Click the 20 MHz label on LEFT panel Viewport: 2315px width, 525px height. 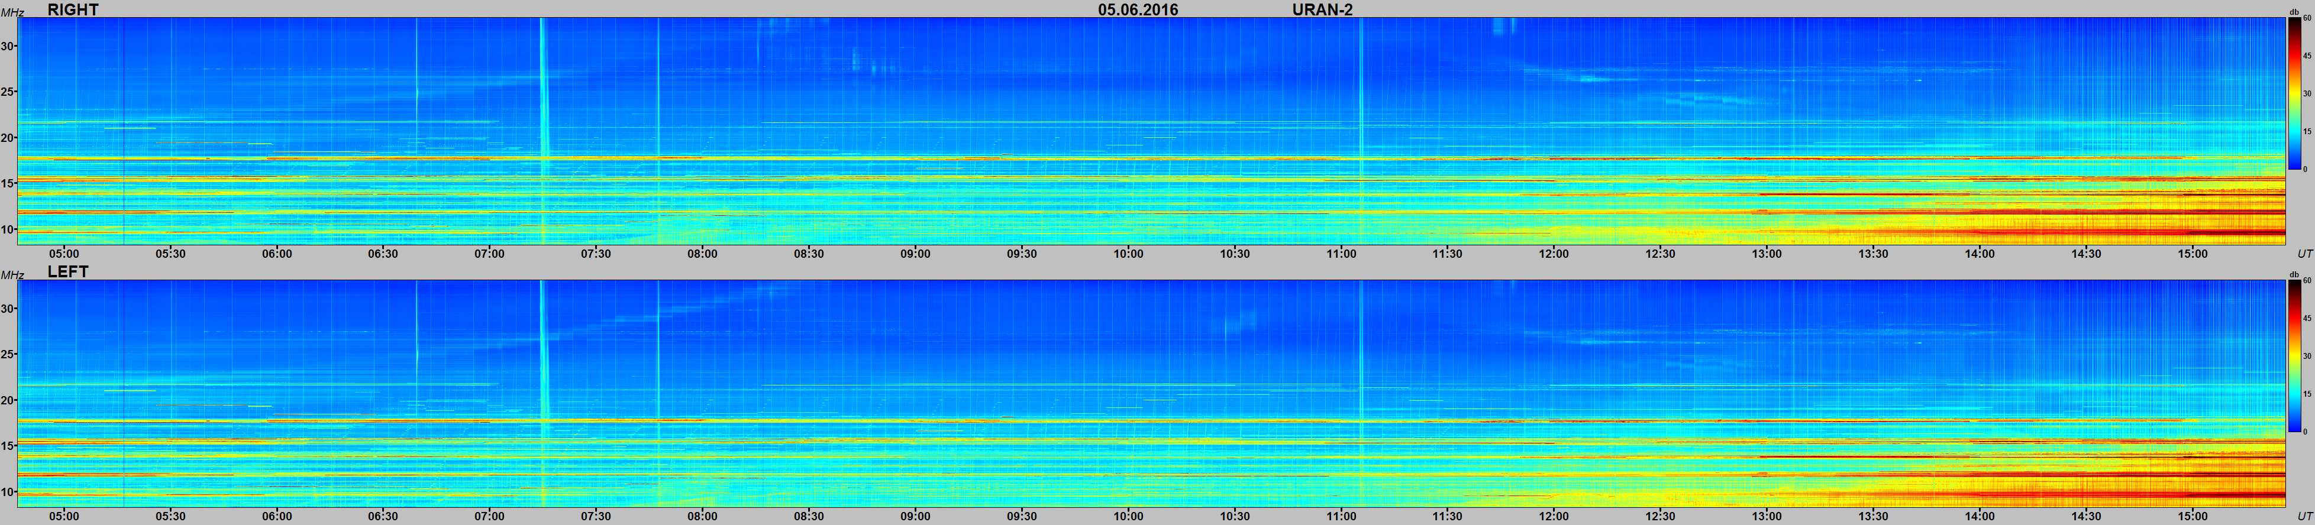coord(8,399)
